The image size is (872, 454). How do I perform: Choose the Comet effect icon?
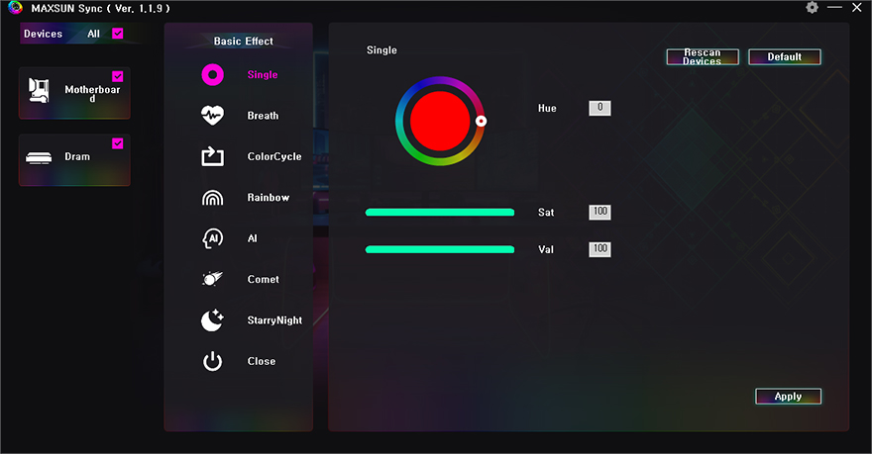click(x=212, y=279)
